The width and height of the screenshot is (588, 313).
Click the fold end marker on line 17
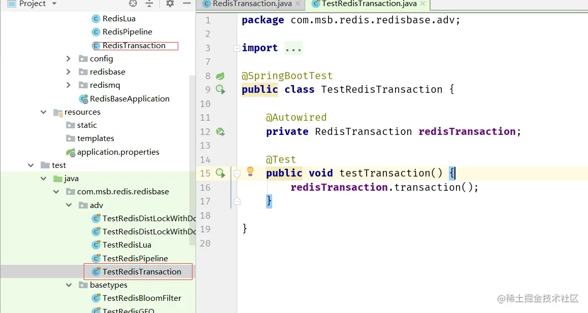pos(237,201)
